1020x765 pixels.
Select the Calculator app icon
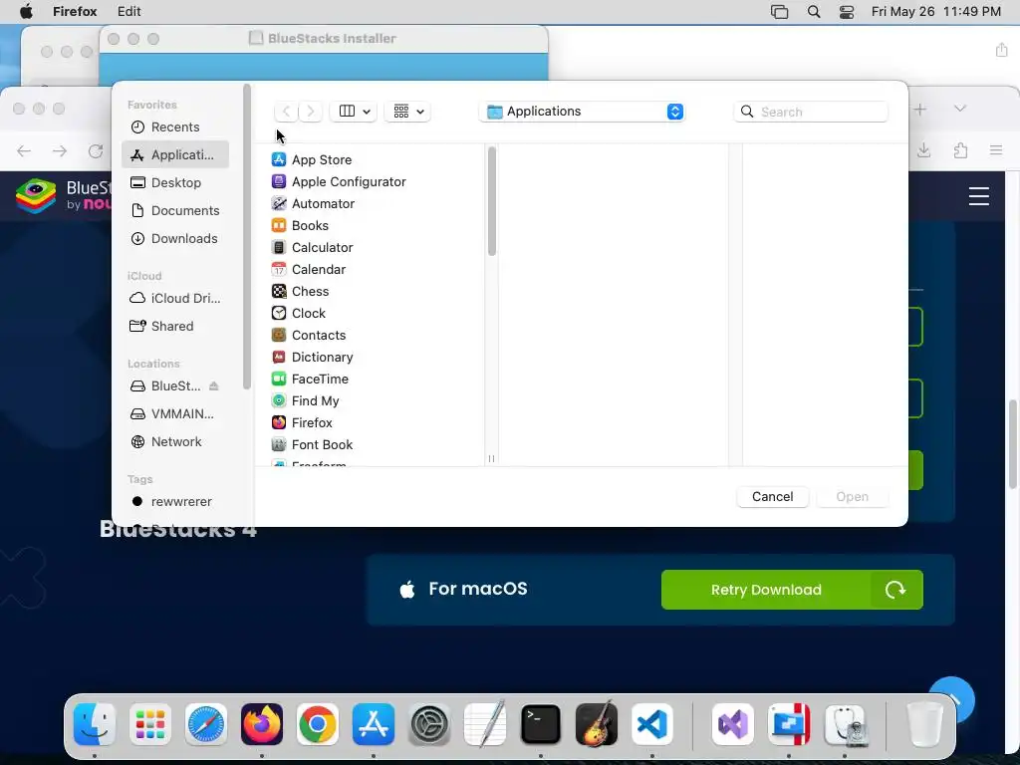point(279,247)
